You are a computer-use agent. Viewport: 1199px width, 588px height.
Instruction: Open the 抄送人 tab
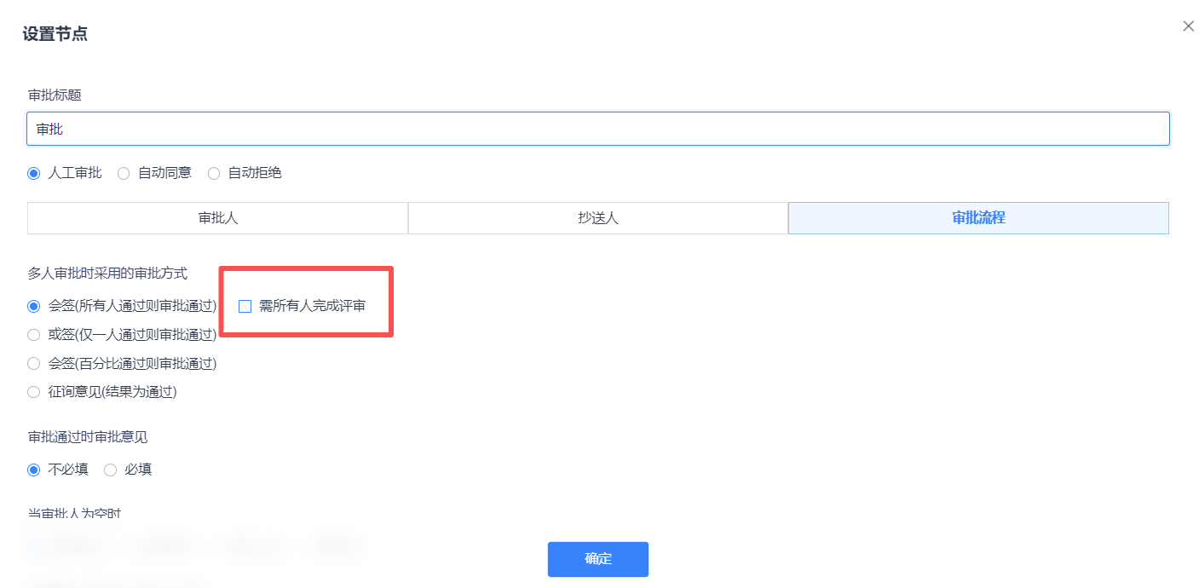click(x=597, y=218)
